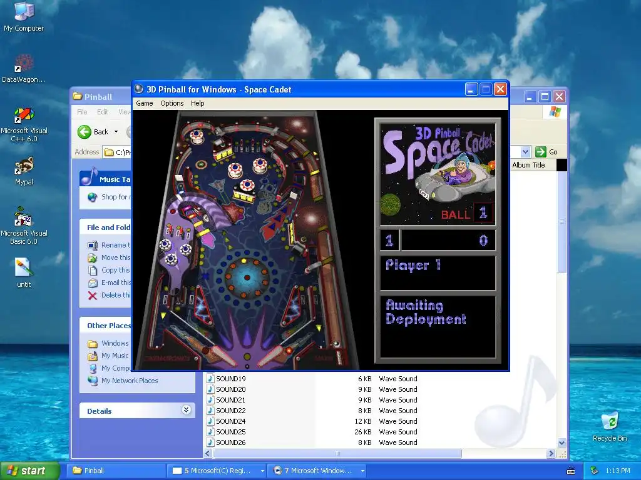
Task: Switch to Pinball taskbar button
Action: coord(116,471)
